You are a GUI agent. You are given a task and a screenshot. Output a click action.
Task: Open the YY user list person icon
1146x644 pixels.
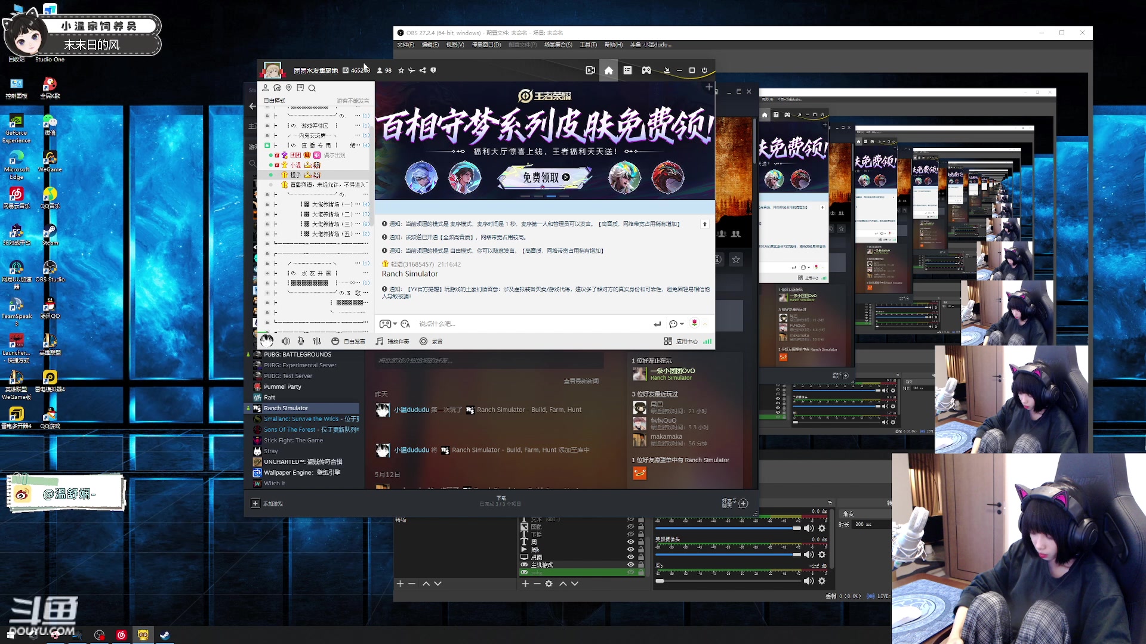(266, 88)
